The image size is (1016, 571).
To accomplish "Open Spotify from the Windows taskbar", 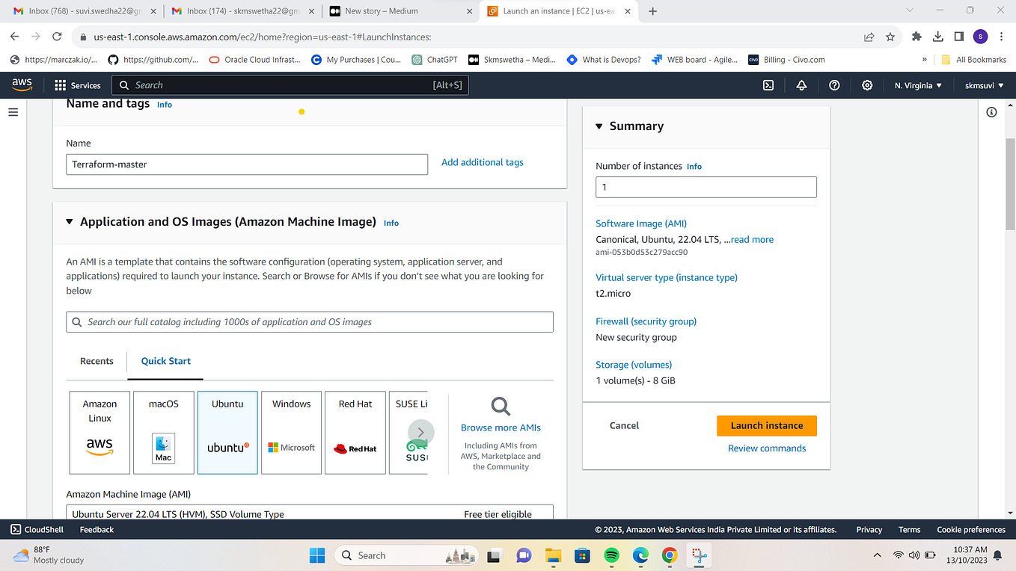I will point(611,555).
